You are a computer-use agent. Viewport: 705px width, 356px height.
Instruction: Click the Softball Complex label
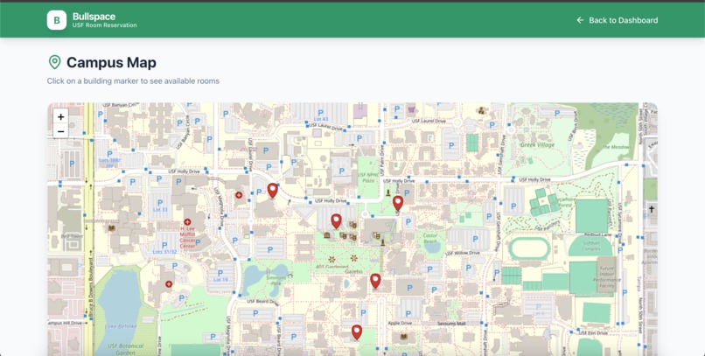[x=590, y=246]
